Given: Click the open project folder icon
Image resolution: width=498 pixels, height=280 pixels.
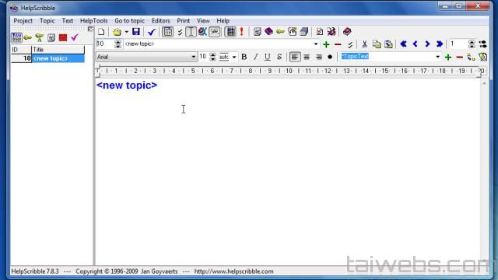Looking at the screenshot, I should click(x=117, y=32).
